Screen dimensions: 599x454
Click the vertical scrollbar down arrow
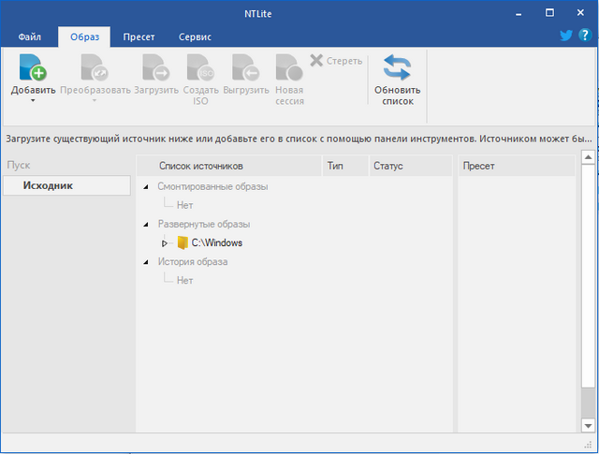point(588,425)
